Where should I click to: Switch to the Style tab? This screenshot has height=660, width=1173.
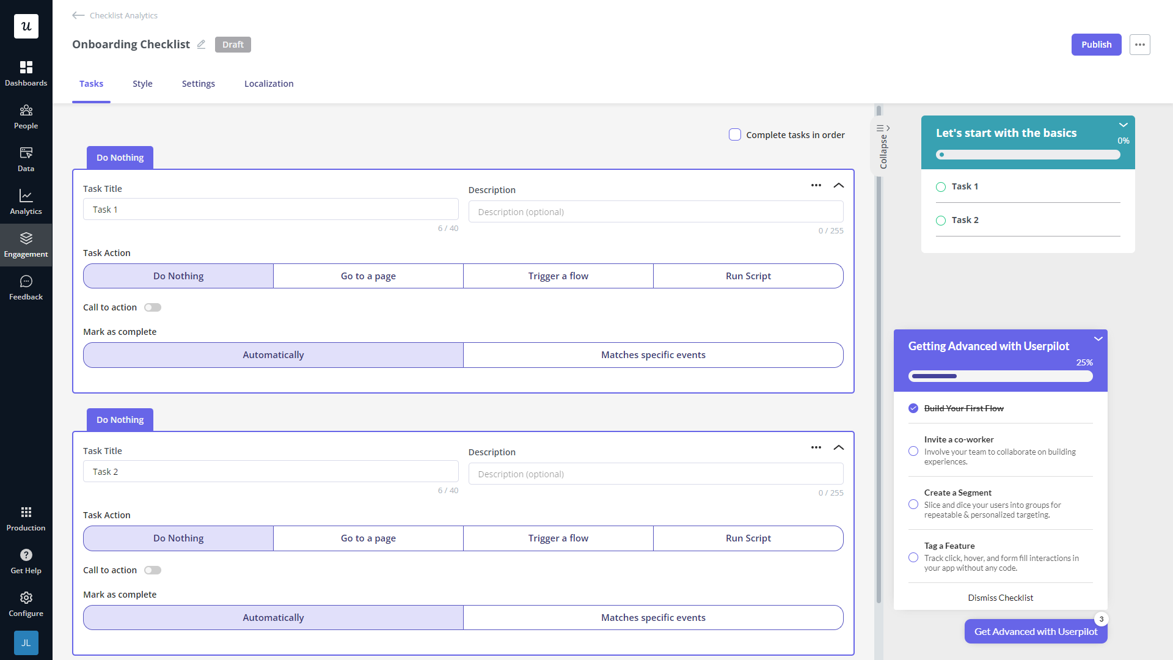pyautogui.click(x=142, y=83)
